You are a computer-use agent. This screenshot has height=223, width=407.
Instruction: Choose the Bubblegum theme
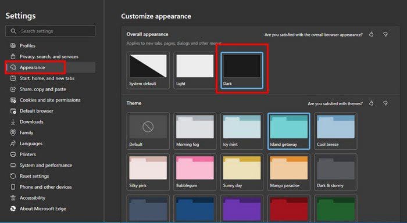195,172
